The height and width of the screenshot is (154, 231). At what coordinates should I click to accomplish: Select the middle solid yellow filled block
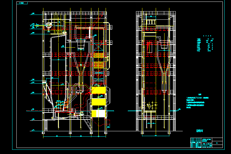point(99,102)
